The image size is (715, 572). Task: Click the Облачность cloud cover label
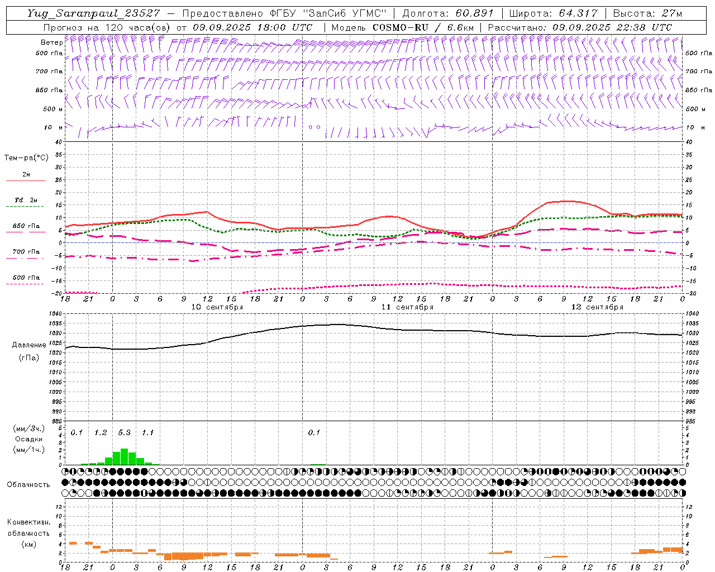pyautogui.click(x=28, y=485)
